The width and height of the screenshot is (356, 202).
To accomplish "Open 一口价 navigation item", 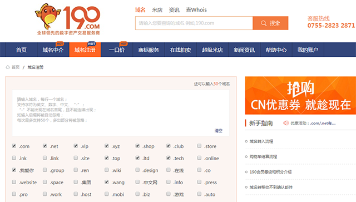I will click(117, 50).
